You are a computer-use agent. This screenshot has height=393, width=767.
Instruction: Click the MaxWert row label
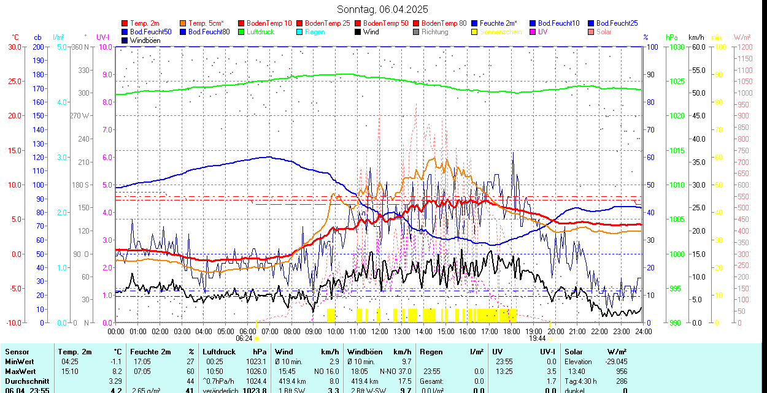tap(20, 371)
